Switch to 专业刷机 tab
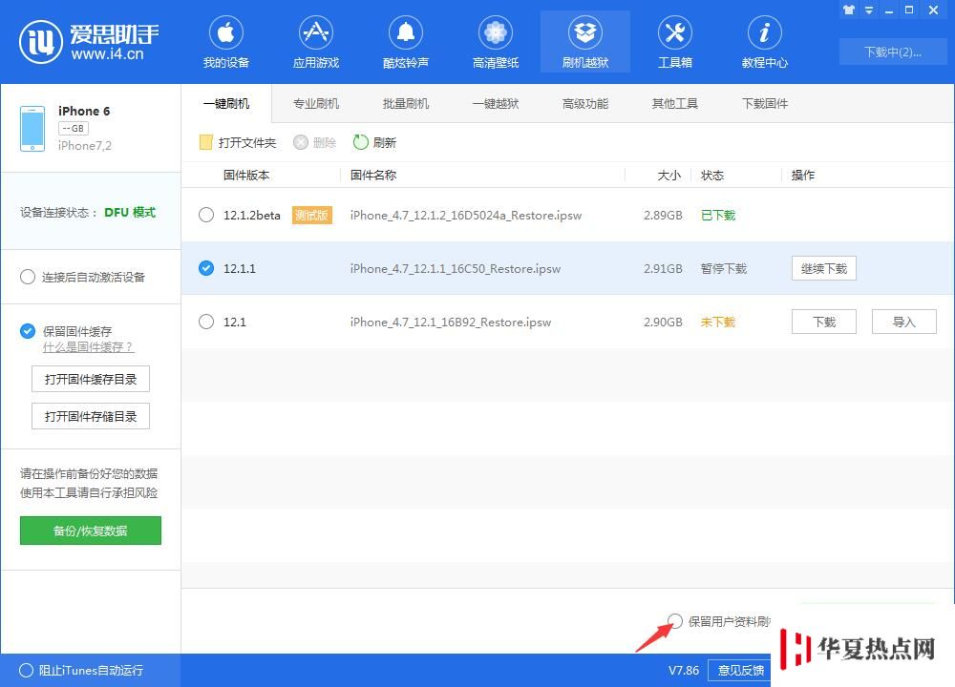This screenshot has height=687, width=955. tap(316, 103)
